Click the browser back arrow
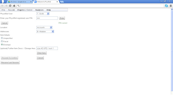Screen dimensions: 173x108 [2, 6]
